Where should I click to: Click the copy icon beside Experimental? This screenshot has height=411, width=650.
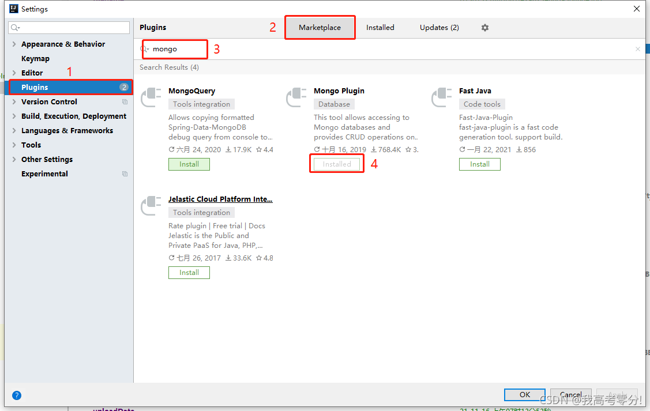point(124,174)
